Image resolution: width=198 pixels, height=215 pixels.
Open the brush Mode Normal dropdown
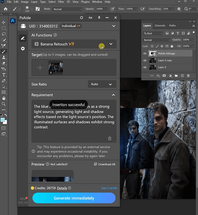coord(67,9)
